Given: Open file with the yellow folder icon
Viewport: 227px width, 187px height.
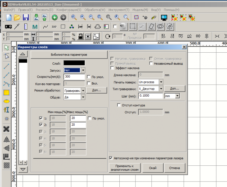Looking at the screenshot, I should 17,17.
